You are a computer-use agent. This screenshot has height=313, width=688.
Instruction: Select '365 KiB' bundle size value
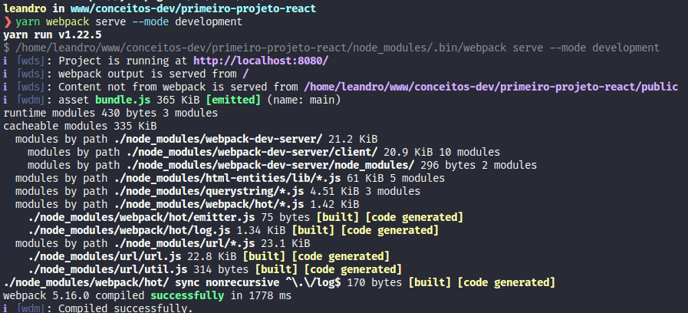[178, 100]
